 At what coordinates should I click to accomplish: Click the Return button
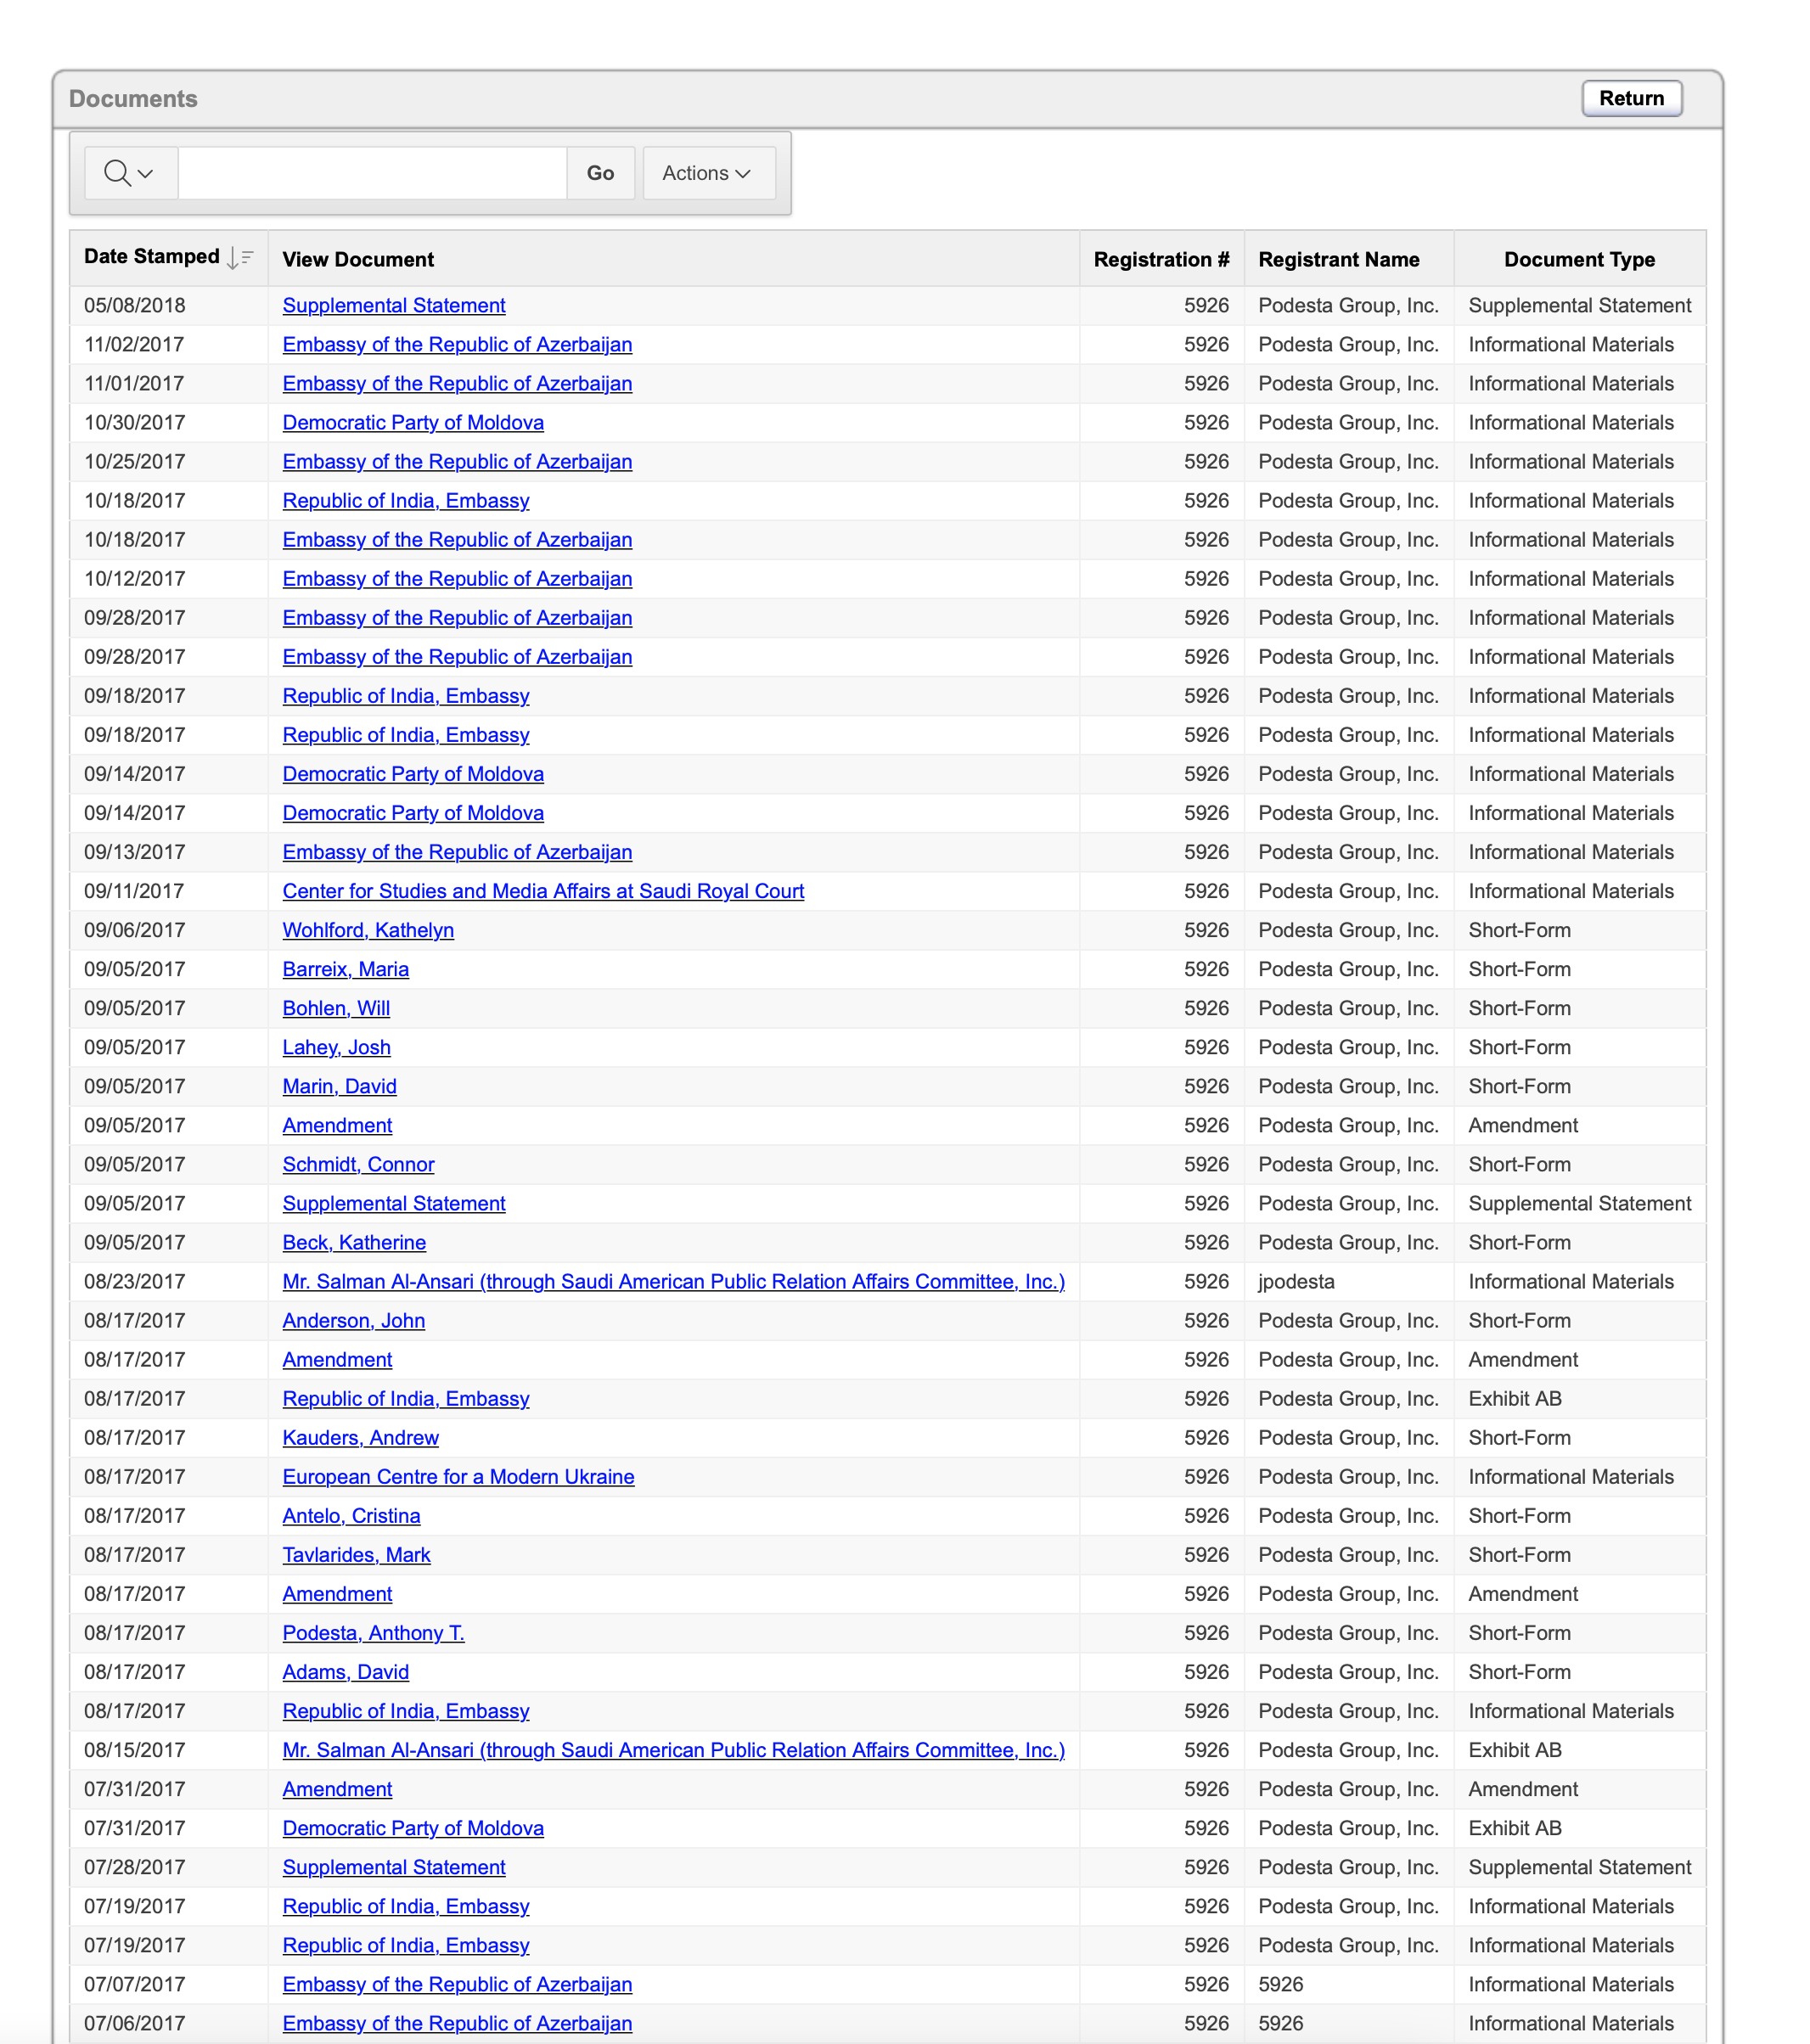tap(1631, 98)
